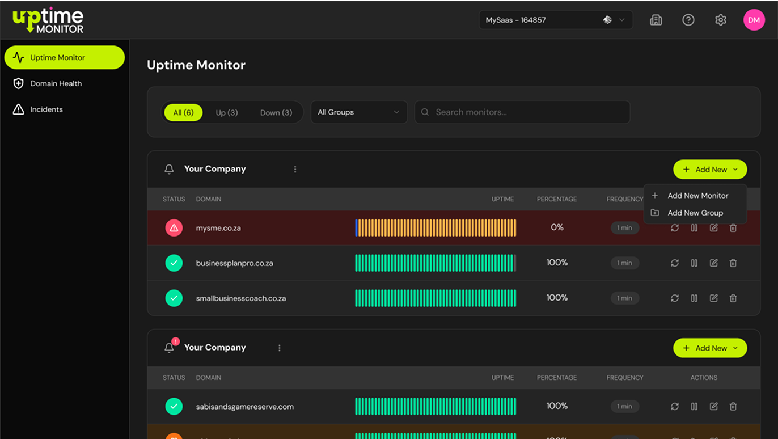Refresh the mysme.co.za monitor

click(x=674, y=228)
